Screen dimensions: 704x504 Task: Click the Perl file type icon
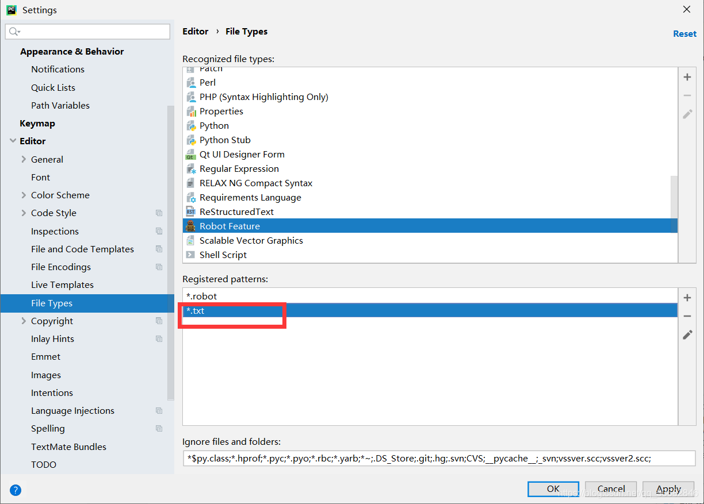click(191, 83)
